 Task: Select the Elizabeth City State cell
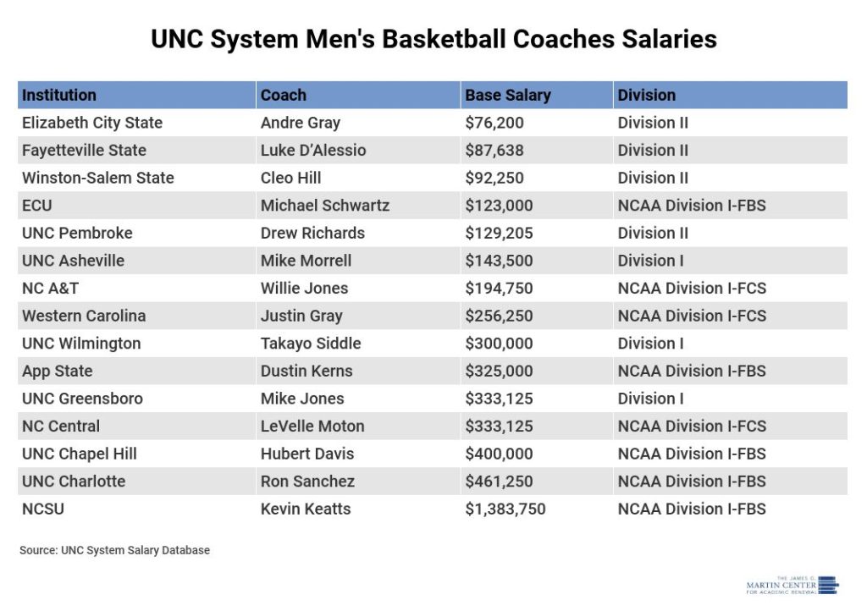tap(92, 123)
